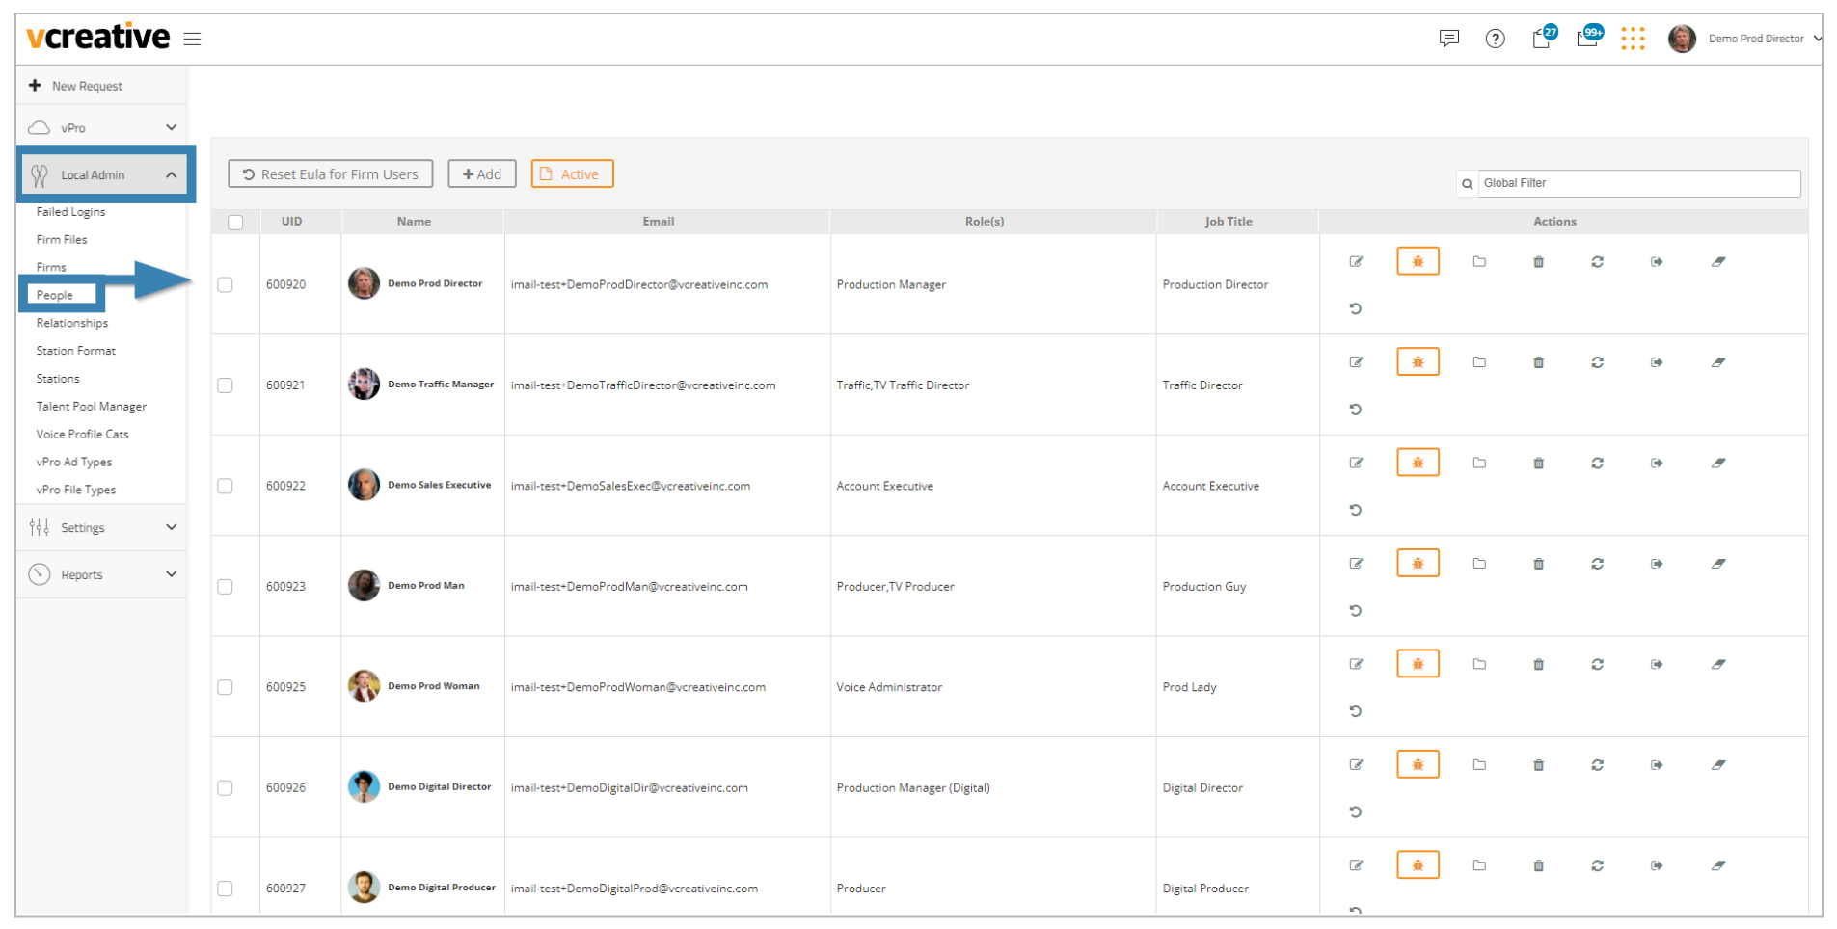
Task: Click the orange bug icon for Demo Prod Director
Action: [x=1418, y=261]
